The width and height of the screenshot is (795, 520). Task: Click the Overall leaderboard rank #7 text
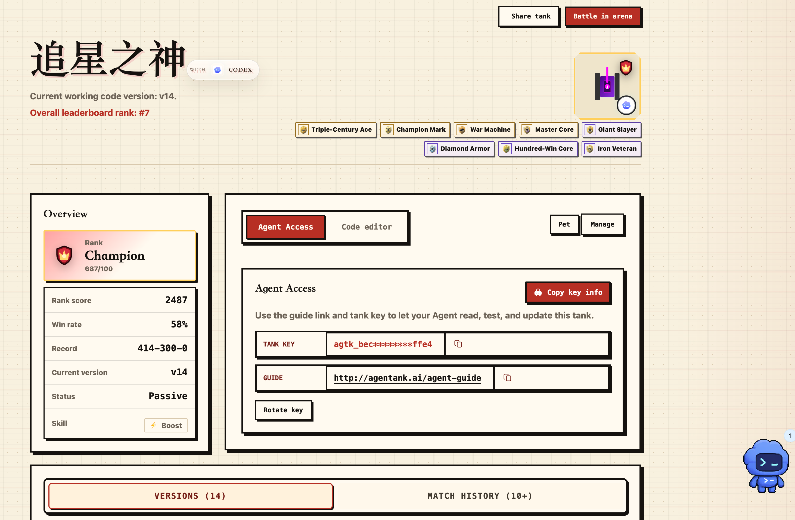point(89,113)
